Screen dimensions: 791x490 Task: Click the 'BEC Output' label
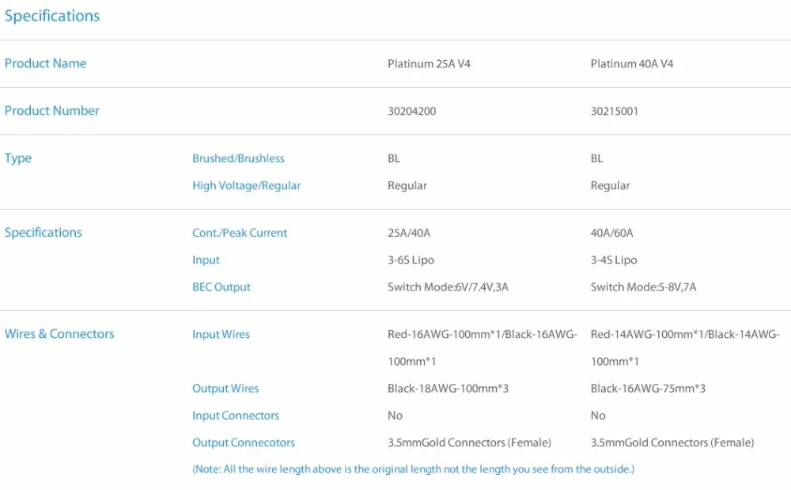(221, 287)
